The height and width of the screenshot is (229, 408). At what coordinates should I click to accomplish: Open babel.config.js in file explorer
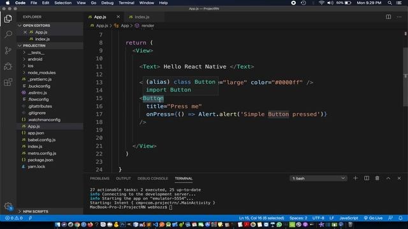[x=41, y=140]
